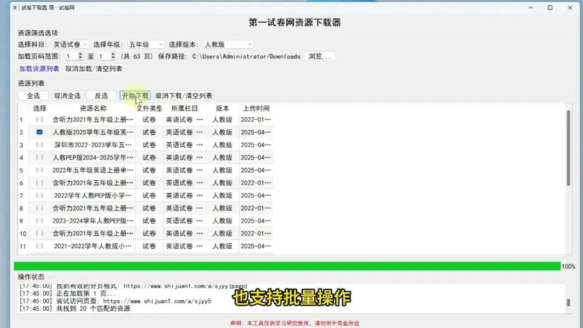Click the 试卷 file type in row 1
583x328 pixels.
pyautogui.click(x=149, y=120)
